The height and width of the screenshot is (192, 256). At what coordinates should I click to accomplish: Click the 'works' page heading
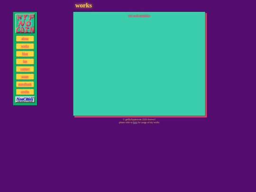(83, 5)
